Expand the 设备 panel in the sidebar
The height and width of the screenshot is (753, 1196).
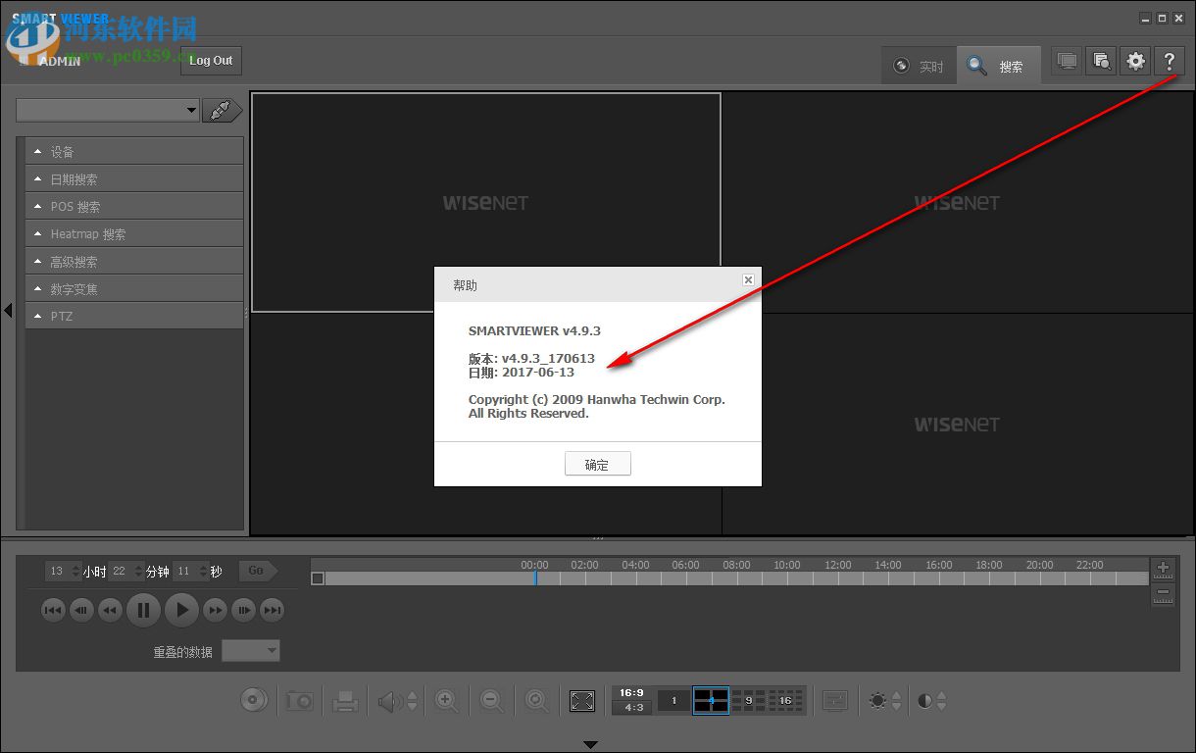pyautogui.click(x=134, y=150)
